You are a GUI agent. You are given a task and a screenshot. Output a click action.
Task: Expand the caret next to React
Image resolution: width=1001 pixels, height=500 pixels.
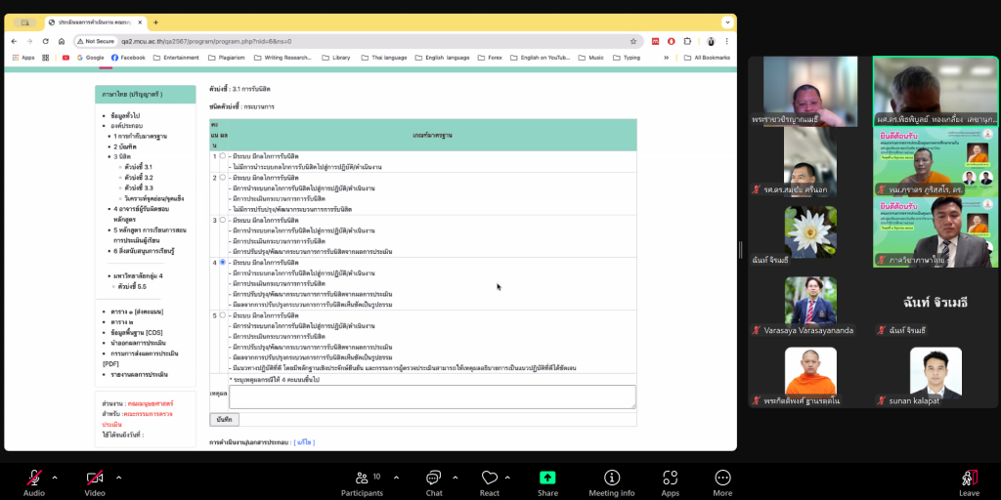click(x=507, y=477)
